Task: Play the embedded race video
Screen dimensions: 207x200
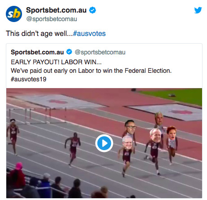Action: tap(104, 143)
